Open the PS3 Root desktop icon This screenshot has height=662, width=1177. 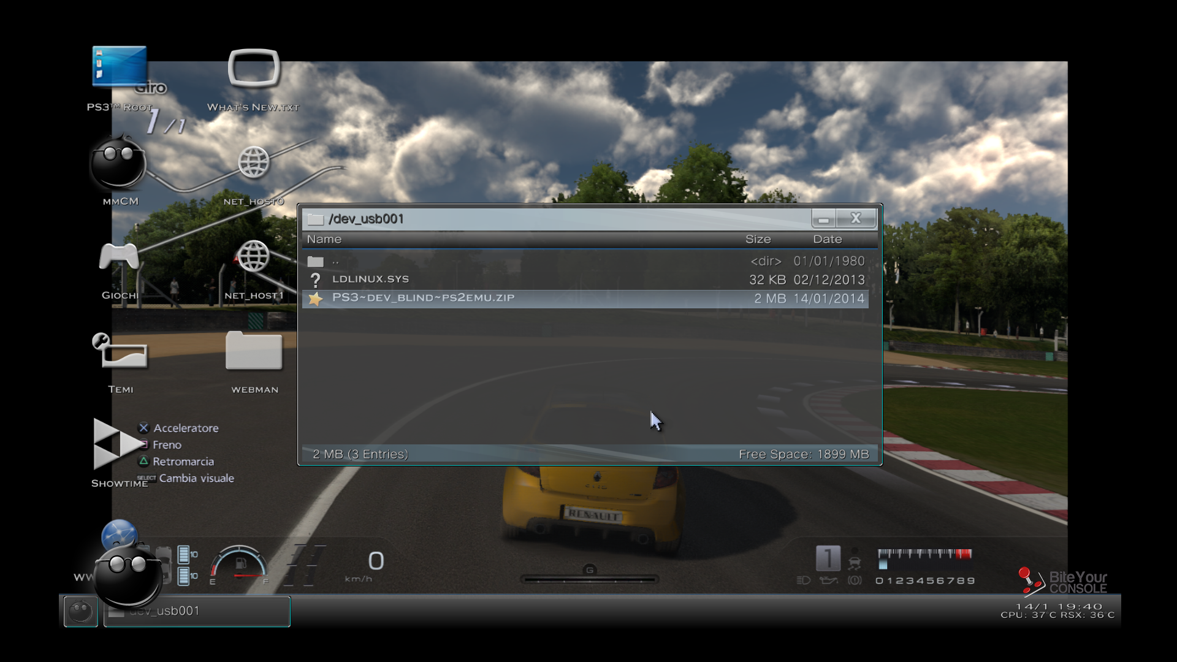(x=120, y=67)
